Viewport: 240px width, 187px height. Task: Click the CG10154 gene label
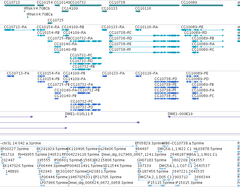click(45, 3)
